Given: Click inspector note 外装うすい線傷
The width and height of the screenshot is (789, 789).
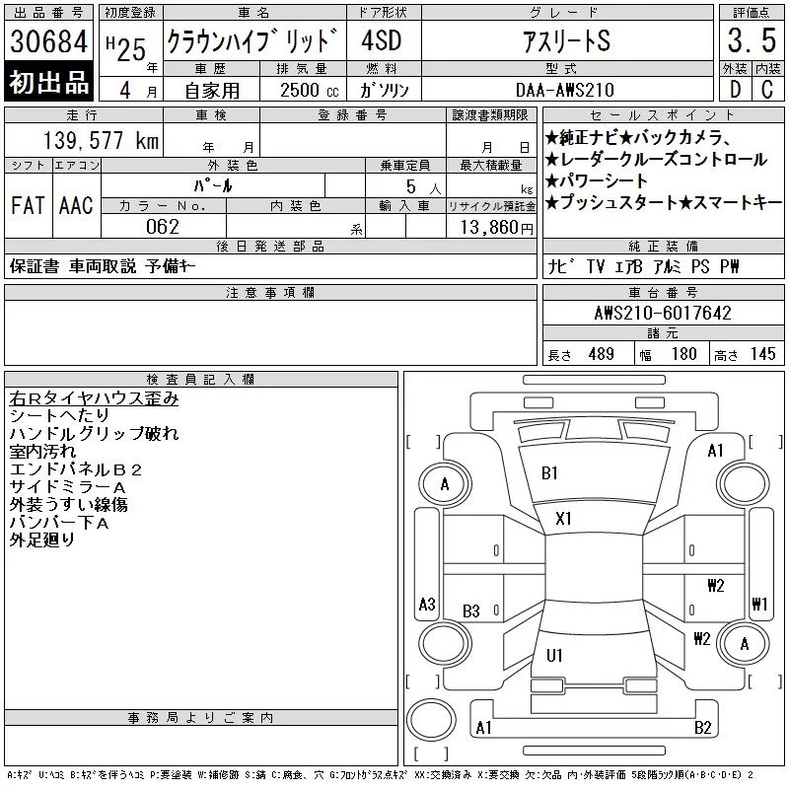Looking at the screenshot, I should point(68,504).
